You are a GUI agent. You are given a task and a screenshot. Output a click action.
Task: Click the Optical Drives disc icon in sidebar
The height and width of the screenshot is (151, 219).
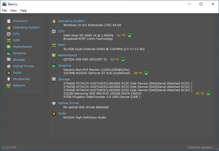click(x=9, y=66)
